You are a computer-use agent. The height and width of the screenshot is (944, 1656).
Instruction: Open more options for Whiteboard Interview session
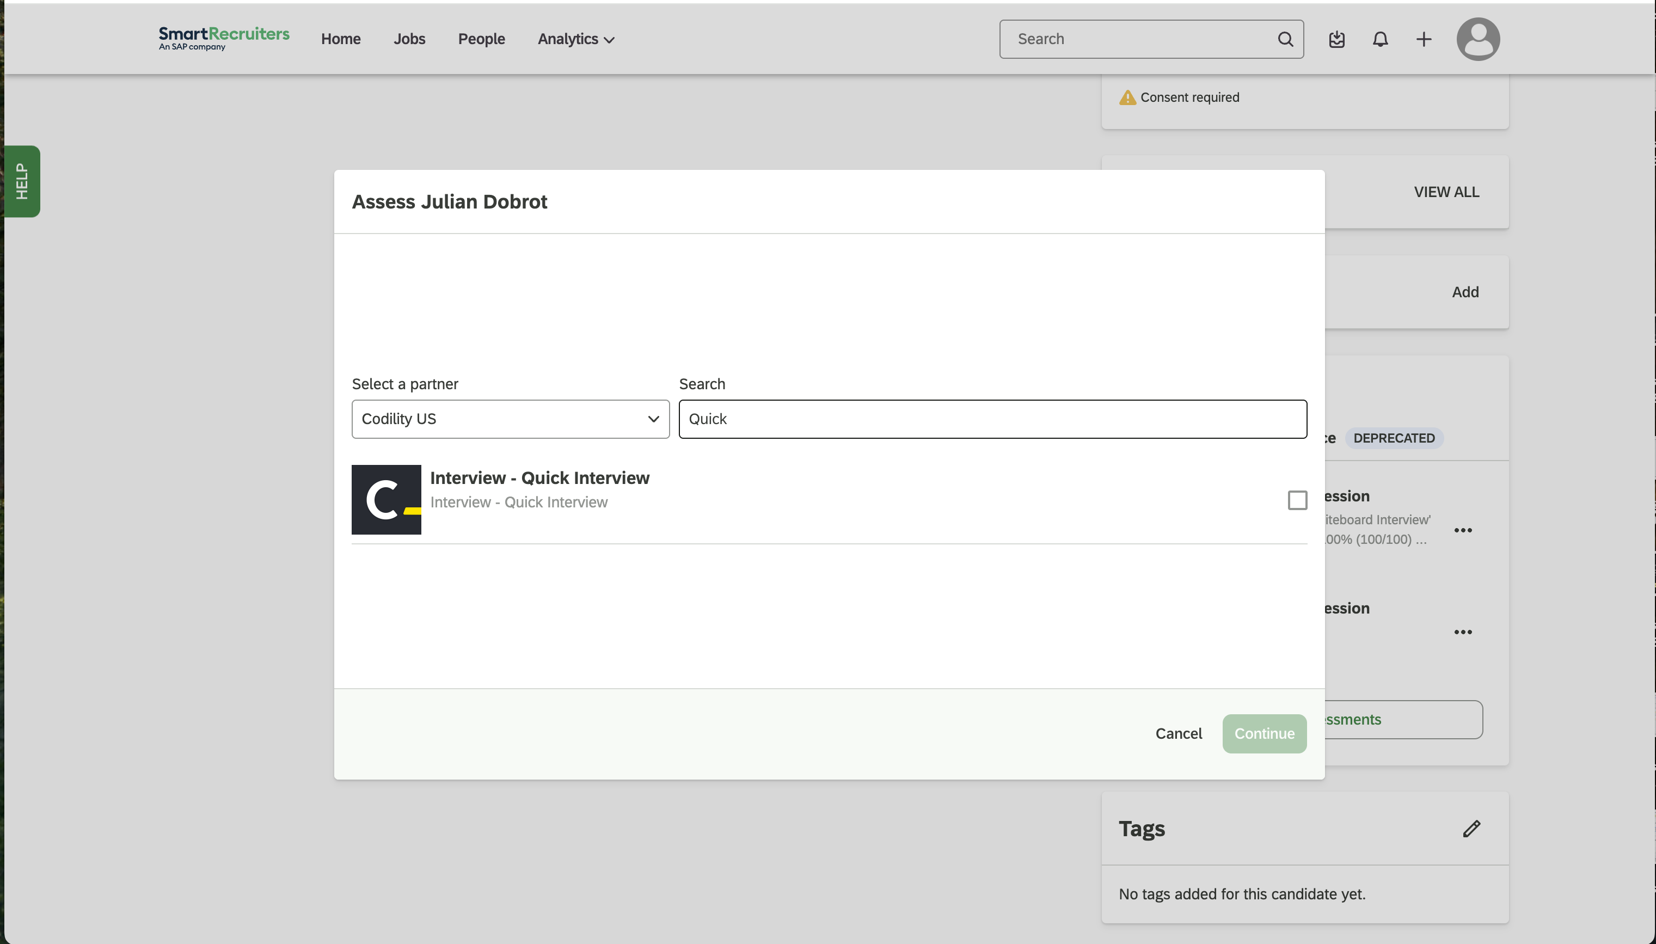pos(1463,530)
